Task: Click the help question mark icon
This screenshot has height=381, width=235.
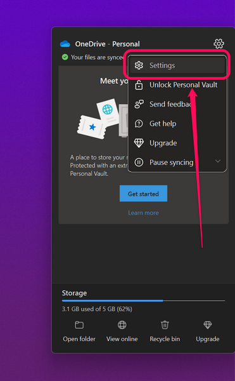Action: pos(139,124)
